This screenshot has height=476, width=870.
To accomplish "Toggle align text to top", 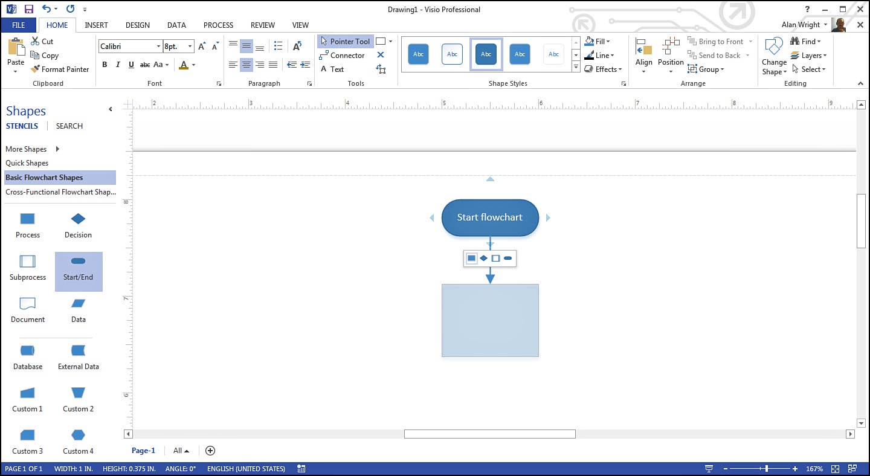I will click(x=233, y=46).
